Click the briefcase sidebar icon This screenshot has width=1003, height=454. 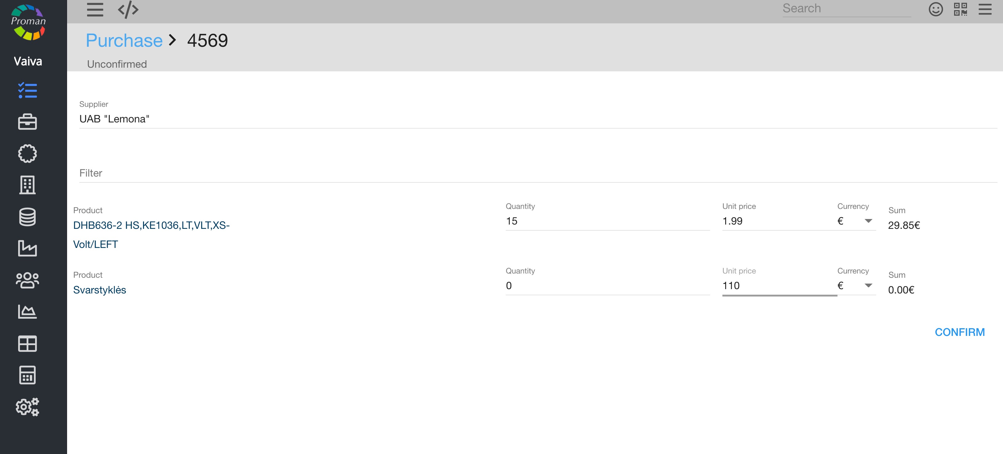27,122
